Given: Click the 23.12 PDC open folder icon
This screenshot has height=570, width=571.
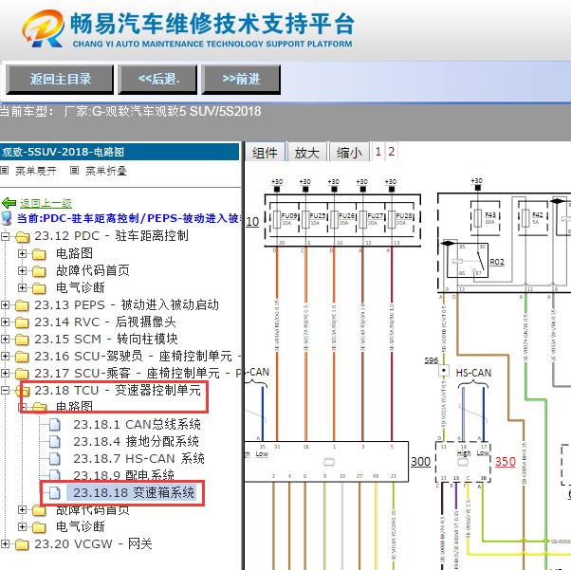Looking at the screenshot, I should (23, 237).
